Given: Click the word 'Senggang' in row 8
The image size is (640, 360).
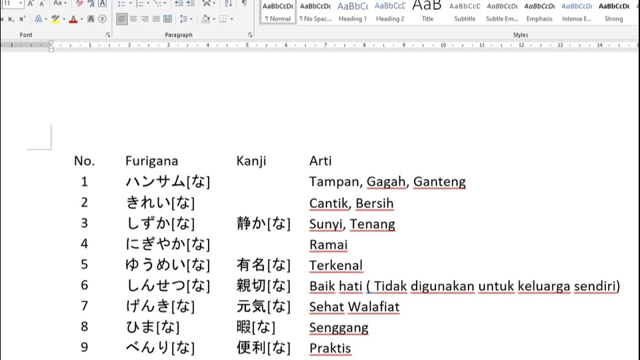Looking at the screenshot, I should 339,328.
